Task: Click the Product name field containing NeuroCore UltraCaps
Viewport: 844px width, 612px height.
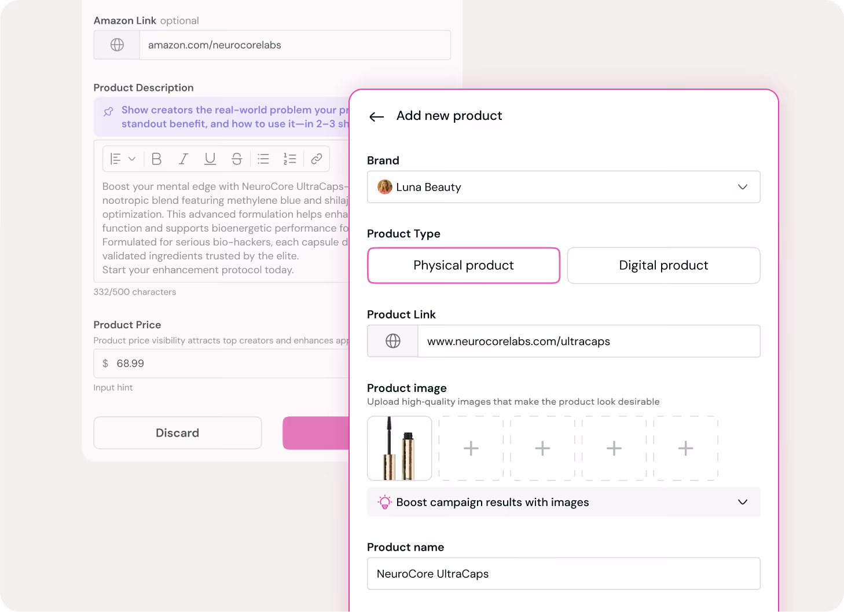Action: pos(563,574)
